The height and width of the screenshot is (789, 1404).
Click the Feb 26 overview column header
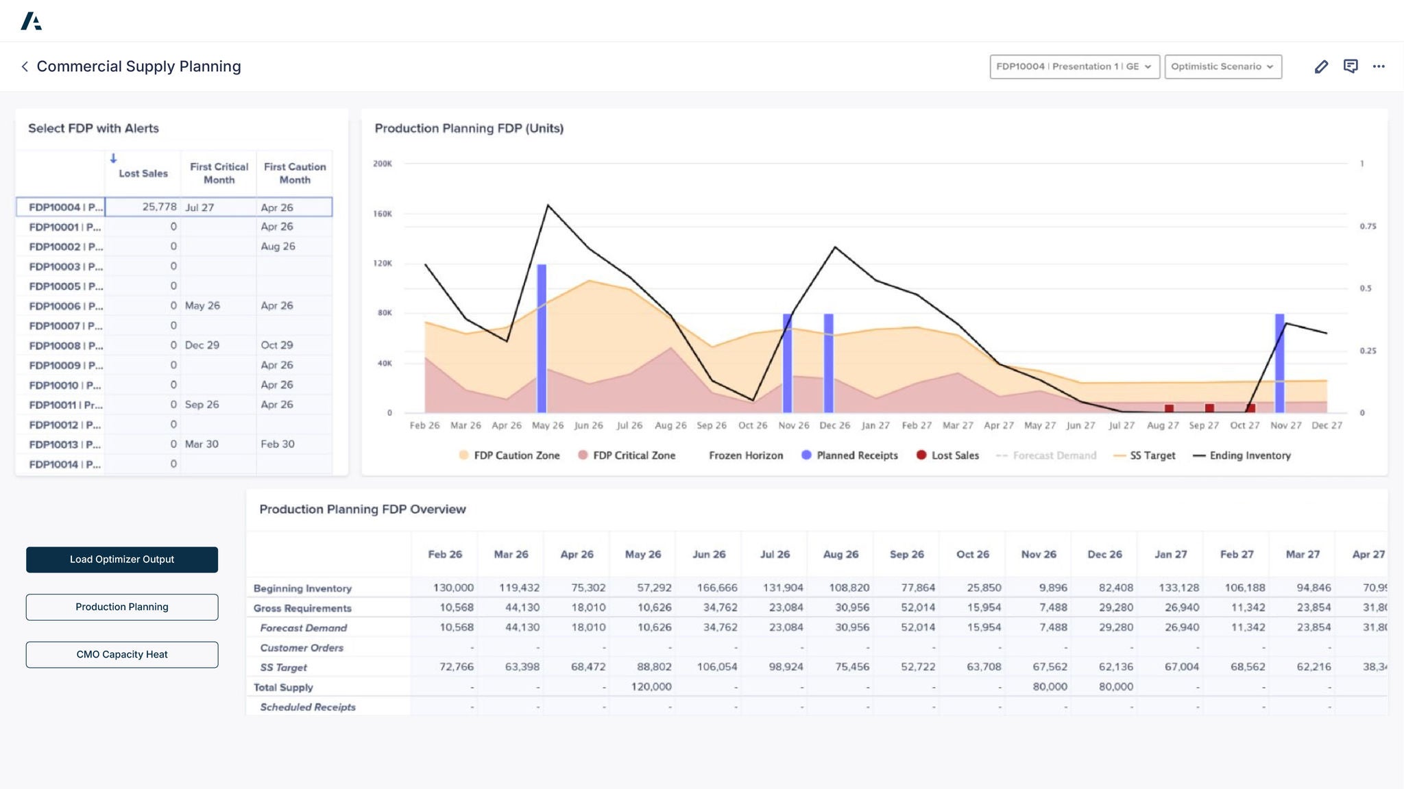tap(445, 554)
